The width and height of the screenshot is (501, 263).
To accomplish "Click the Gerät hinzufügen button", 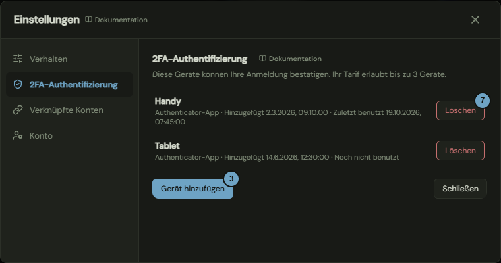I will [x=192, y=189].
